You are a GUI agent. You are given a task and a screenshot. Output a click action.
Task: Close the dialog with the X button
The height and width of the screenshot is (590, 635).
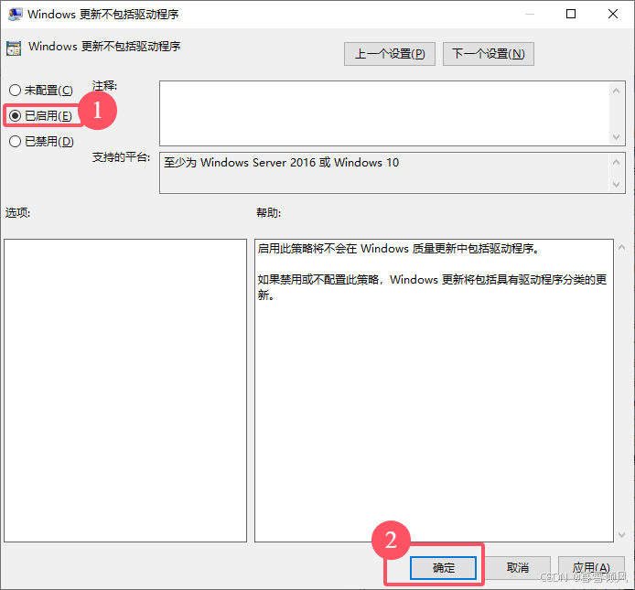[613, 14]
